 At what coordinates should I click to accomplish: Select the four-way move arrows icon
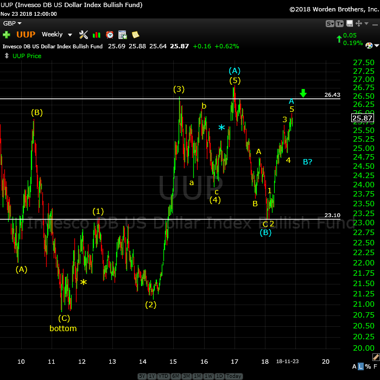click(359, 23)
